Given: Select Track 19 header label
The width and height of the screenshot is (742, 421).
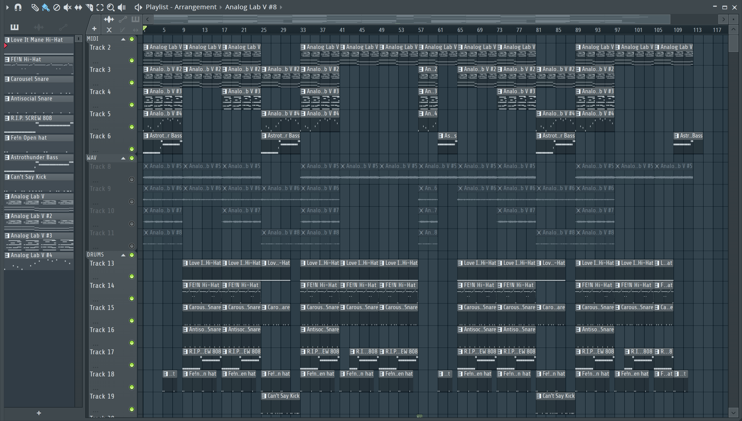Looking at the screenshot, I should (102, 397).
